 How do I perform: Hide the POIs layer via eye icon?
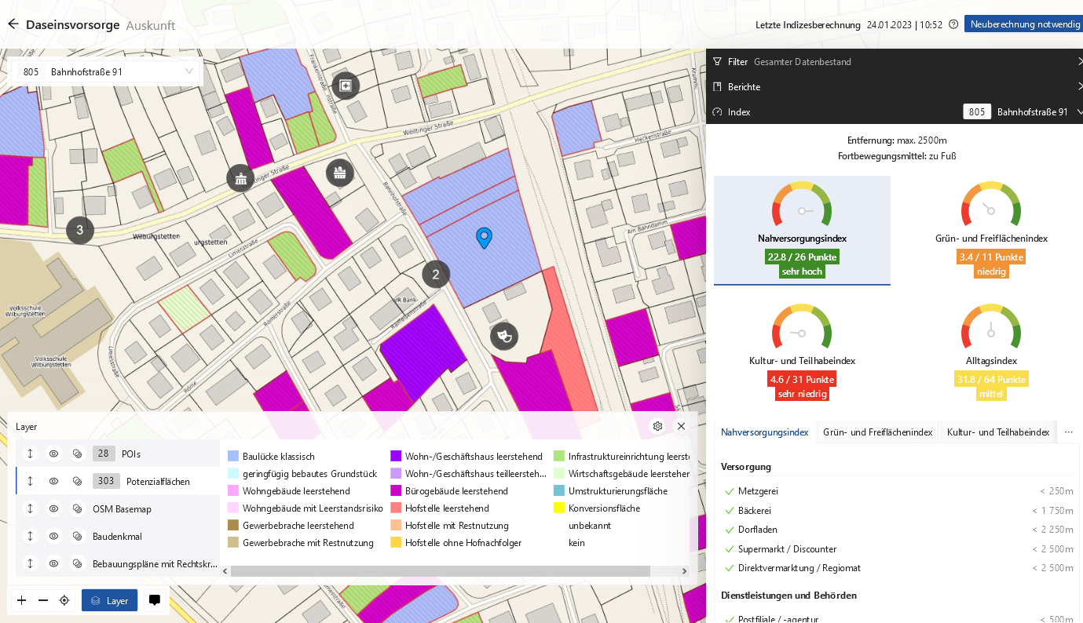click(53, 454)
